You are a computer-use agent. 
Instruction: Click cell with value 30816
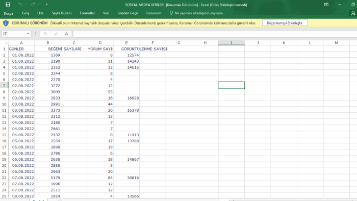(126, 178)
